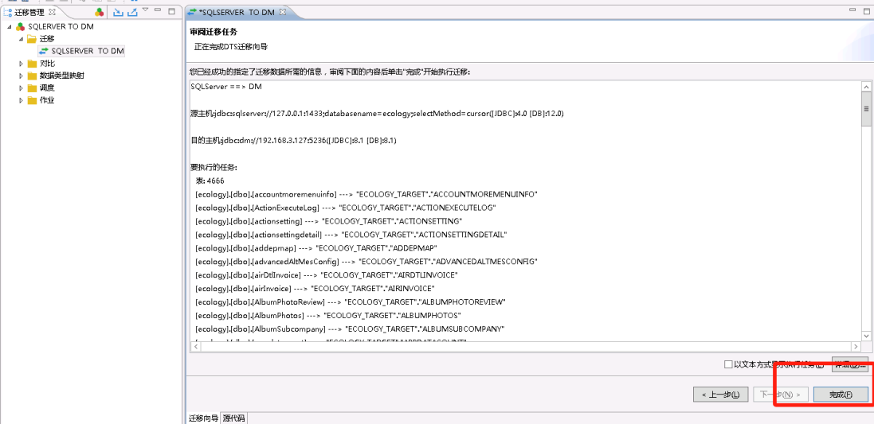874x424 pixels.
Task: Click the 详细 button
Action: pyautogui.click(x=849, y=365)
